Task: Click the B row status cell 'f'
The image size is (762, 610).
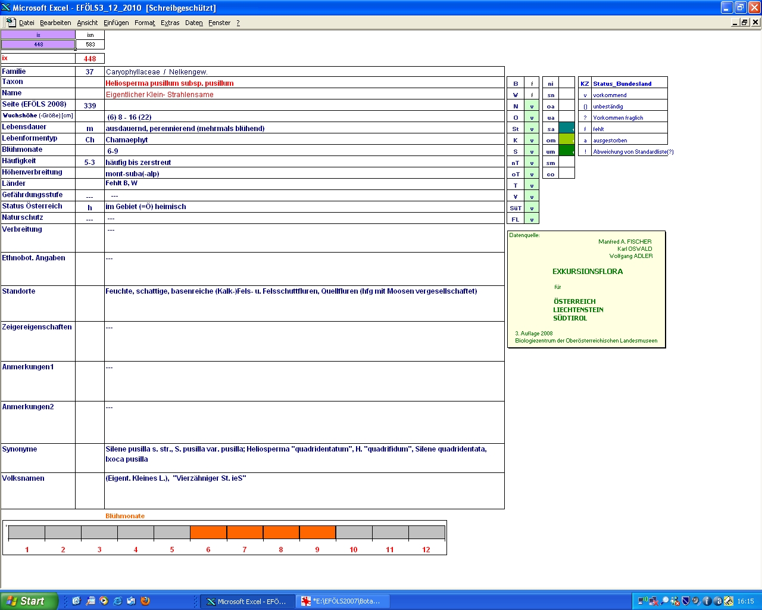Action: click(x=532, y=83)
